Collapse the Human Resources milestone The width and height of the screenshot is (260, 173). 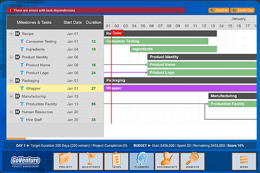11,112
